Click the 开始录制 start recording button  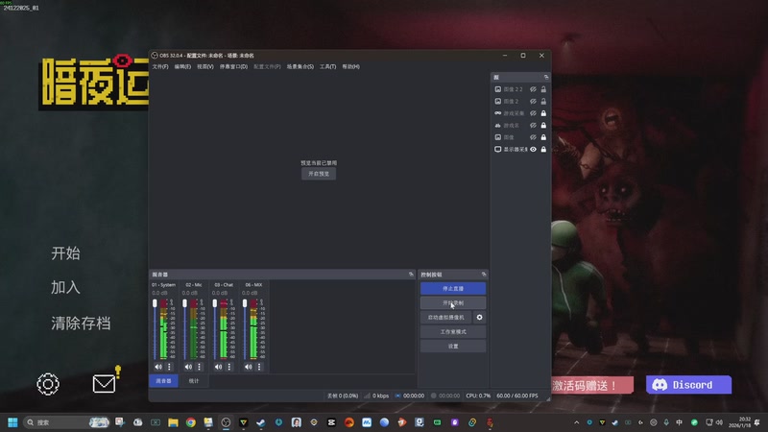[453, 303]
